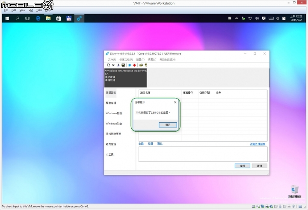Click the 反選 invert selection link
Screen dimensions: 308x210
pyautogui.click(x=151, y=144)
